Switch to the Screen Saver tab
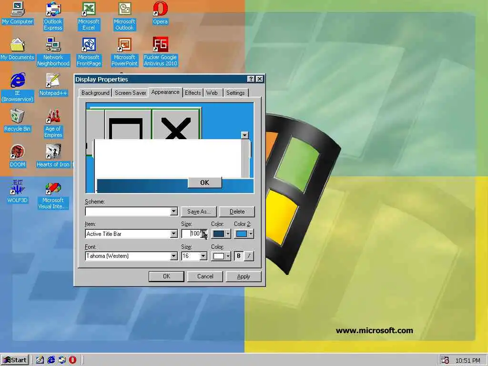This screenshot has height=366, width=488. (x=131, y=93)
